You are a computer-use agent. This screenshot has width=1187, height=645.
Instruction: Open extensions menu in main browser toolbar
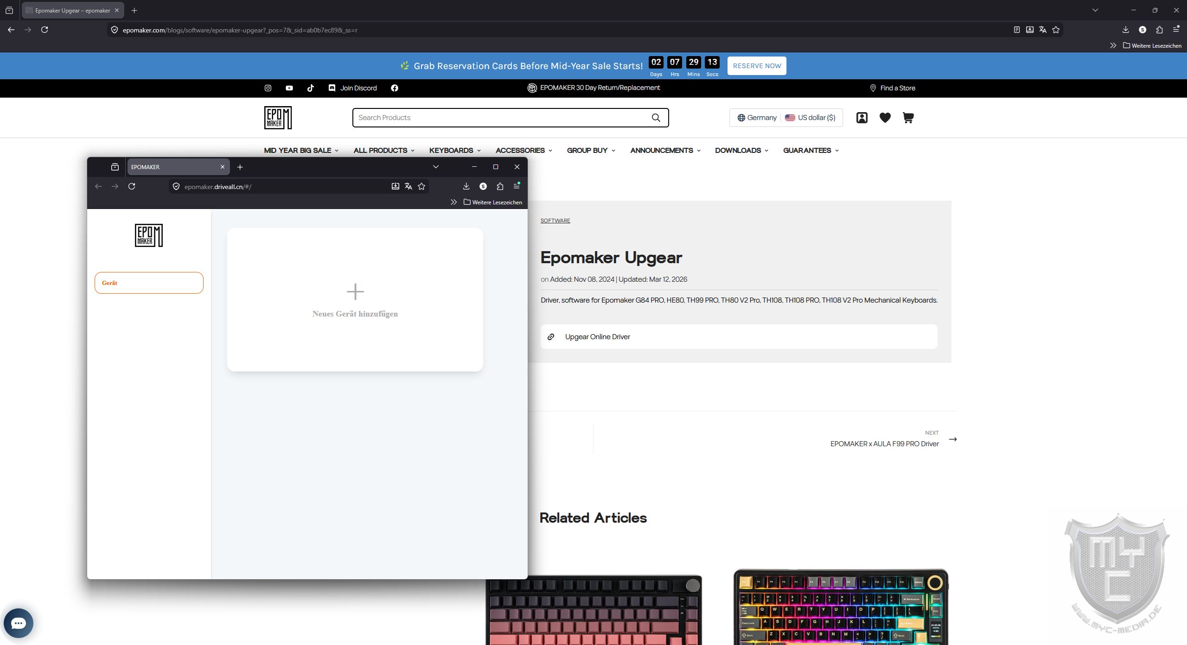point(1159,30)
